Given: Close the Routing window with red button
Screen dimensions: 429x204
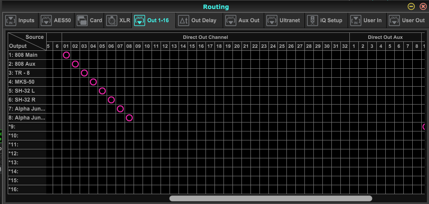Looking at the screenshot, I should pyautogui.click(x=423, y=6).
